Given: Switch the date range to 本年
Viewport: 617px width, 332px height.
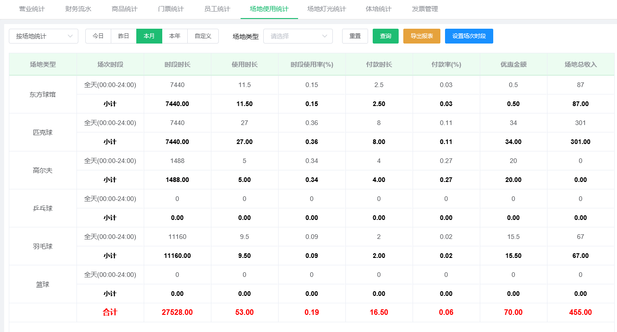Looking at the screenshot, I should [175, 36].
